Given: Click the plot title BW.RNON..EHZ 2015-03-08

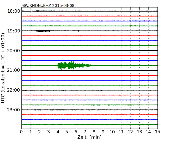Looking at the screenshot, I should [48, 5].
